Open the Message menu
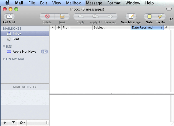Viewport: 174px width, 126px height. click(x=94, y=3)
